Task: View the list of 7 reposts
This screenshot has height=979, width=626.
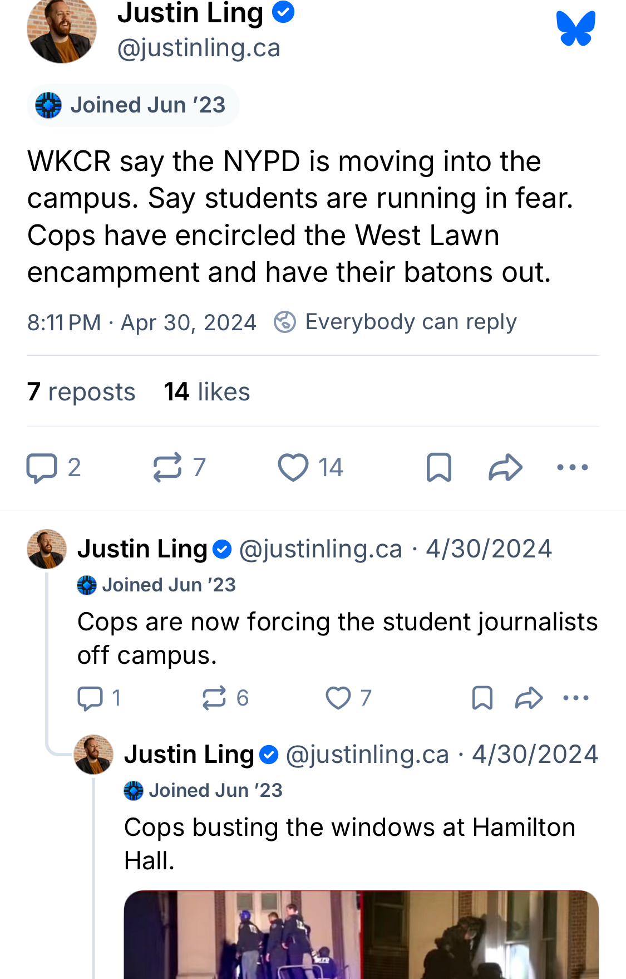Action: 81,392
